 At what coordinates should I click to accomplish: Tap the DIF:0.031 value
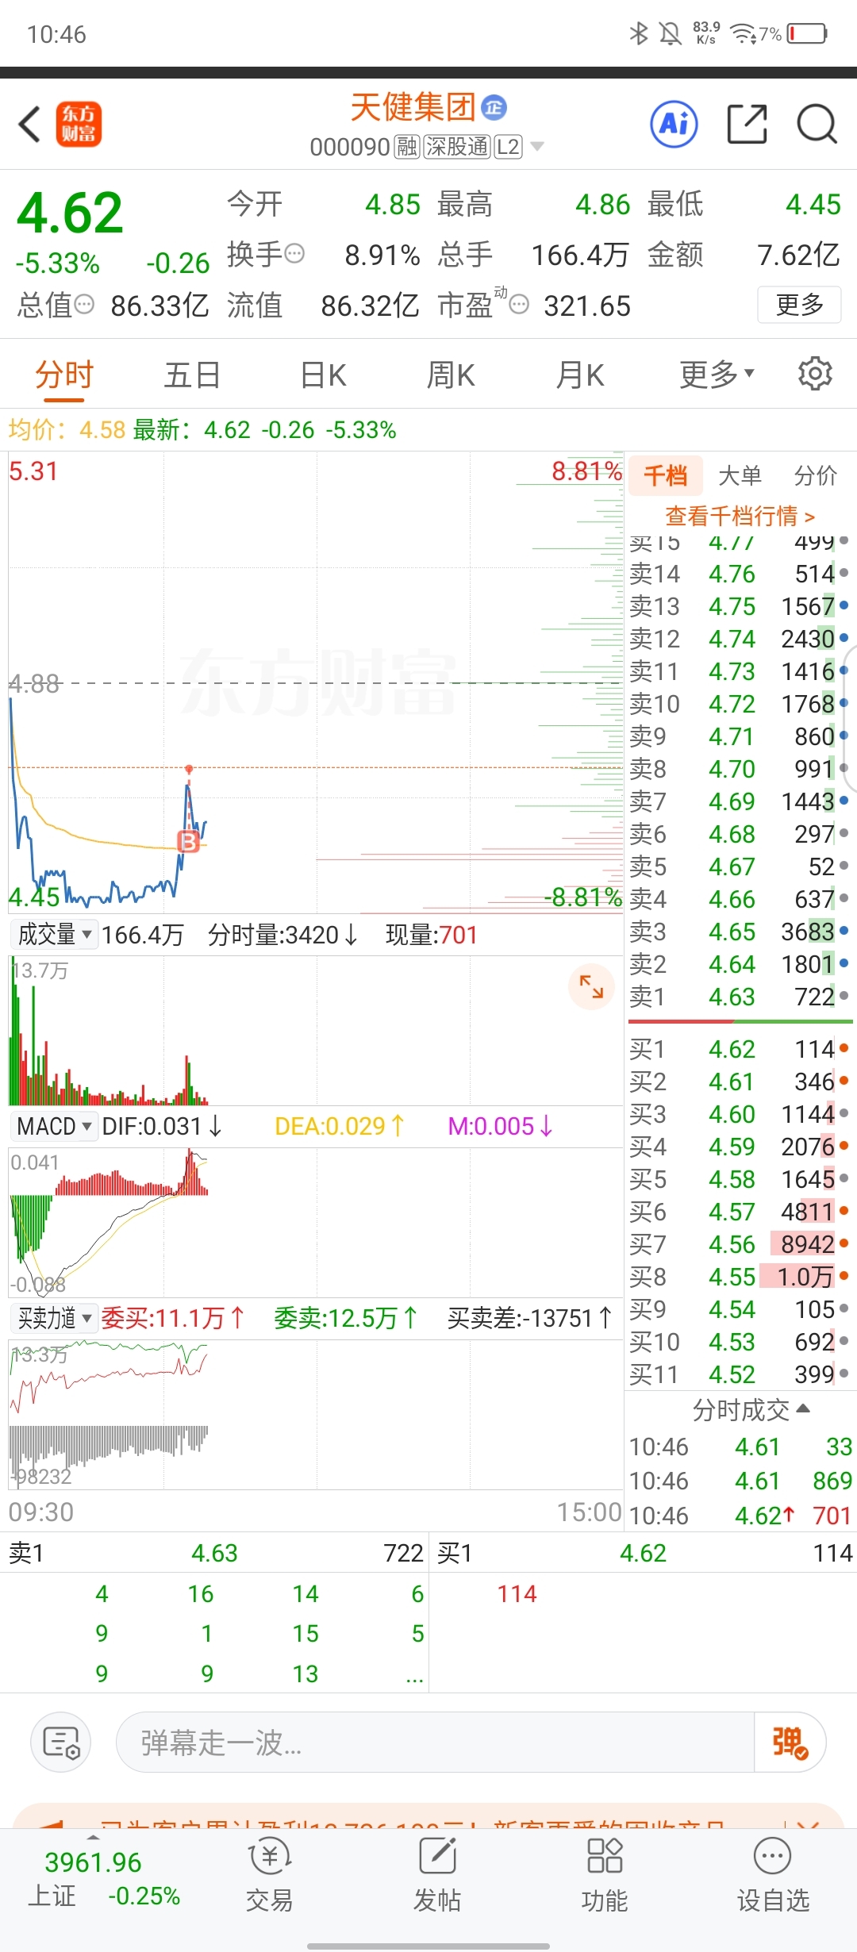162,1126
